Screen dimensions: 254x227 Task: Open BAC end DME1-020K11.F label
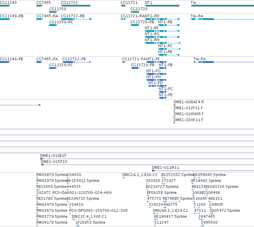coord(188,120)
